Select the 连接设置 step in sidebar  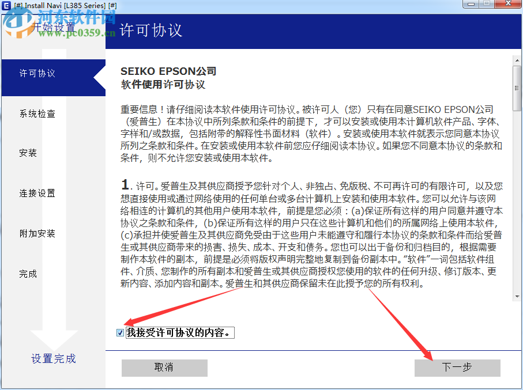click(x=37, y=194)
